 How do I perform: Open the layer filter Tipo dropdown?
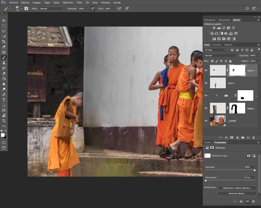(215, 50)
